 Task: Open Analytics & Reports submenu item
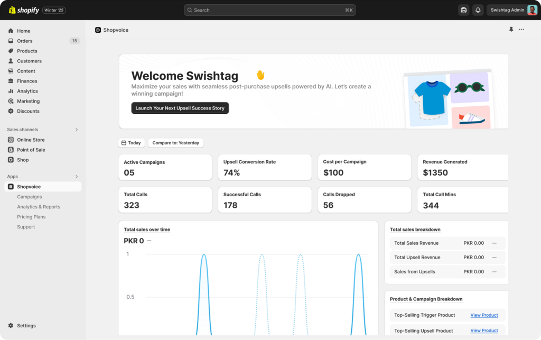[39, 207]
